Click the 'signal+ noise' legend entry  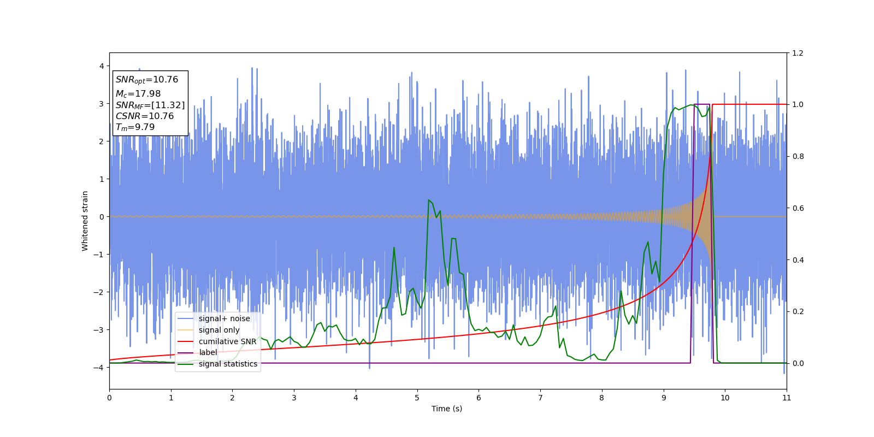point(225,318)
